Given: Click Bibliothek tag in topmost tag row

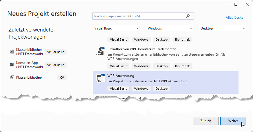Looking at the screenshot, I should pyautogui.click(x=183, y=39).
